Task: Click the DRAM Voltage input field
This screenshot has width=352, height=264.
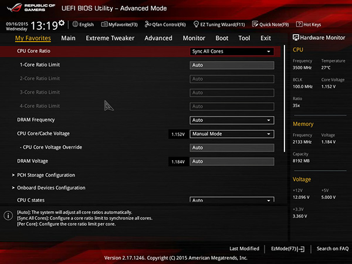Action: [x=232, y=161]
